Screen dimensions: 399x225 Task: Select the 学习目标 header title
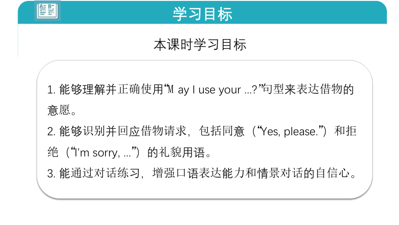point(203,14)
